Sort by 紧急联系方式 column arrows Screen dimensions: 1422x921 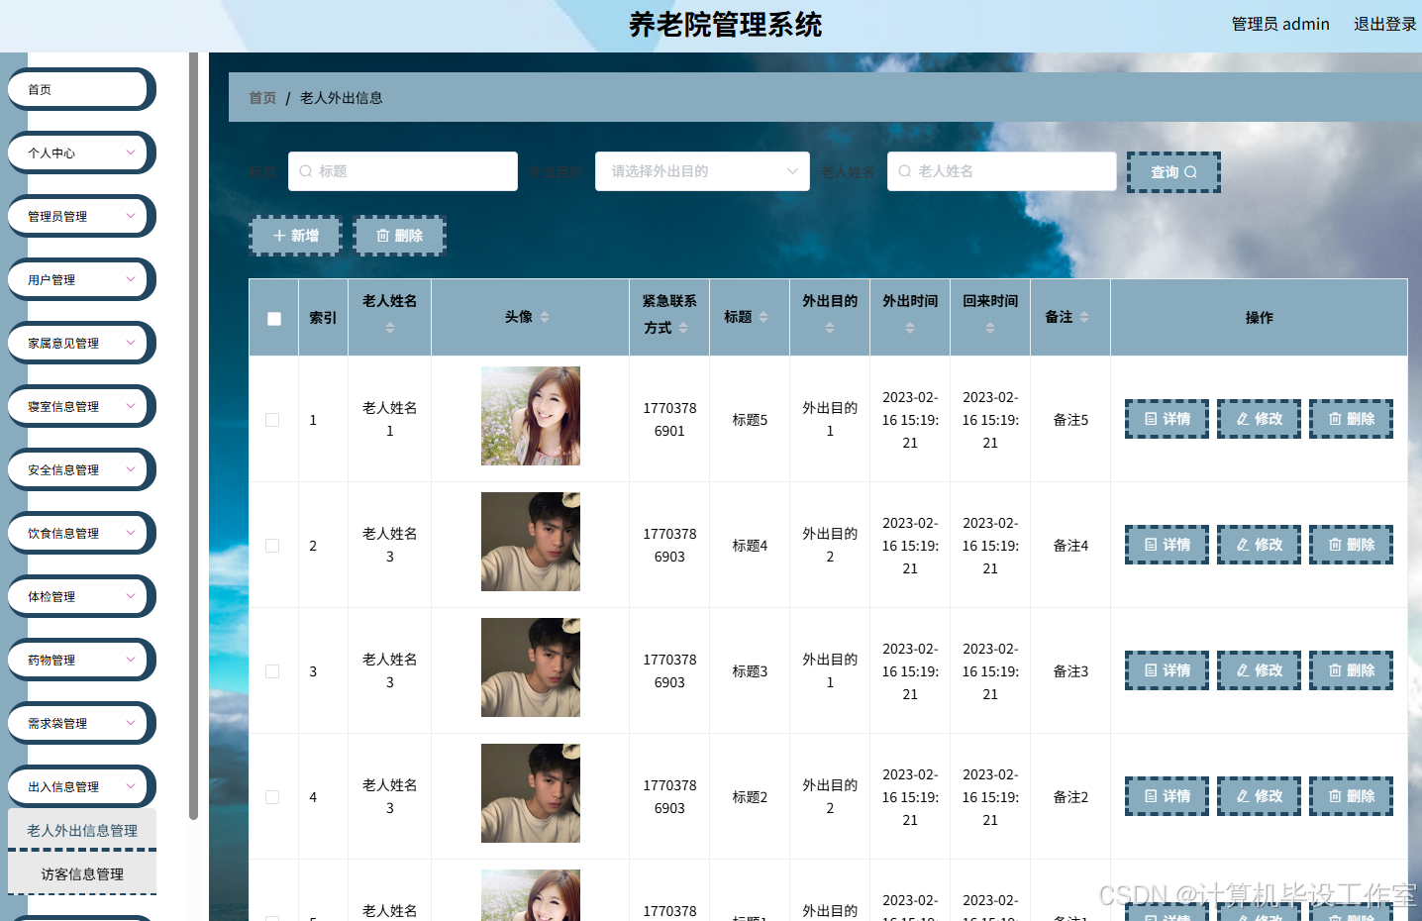click(683, 328)
